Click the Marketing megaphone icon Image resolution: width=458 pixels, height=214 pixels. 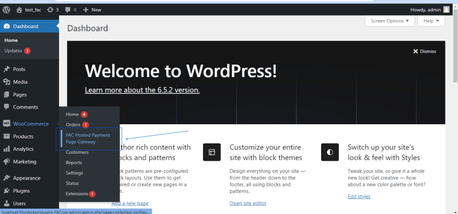coord(7,161)
